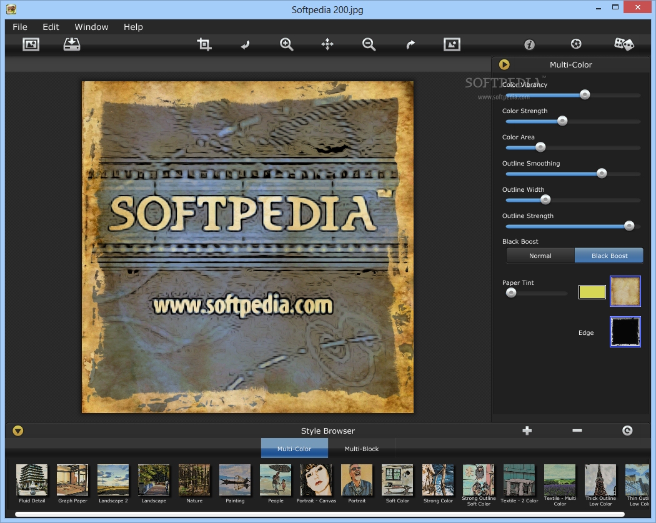Click the Edge style thumbnail
Screen dimensions: 656x523
coord(625,332)
